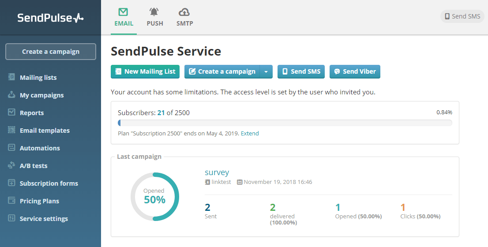Click the pencil icon on Create a campaign button
Screen dimensions: 488x247
[192, 71]
